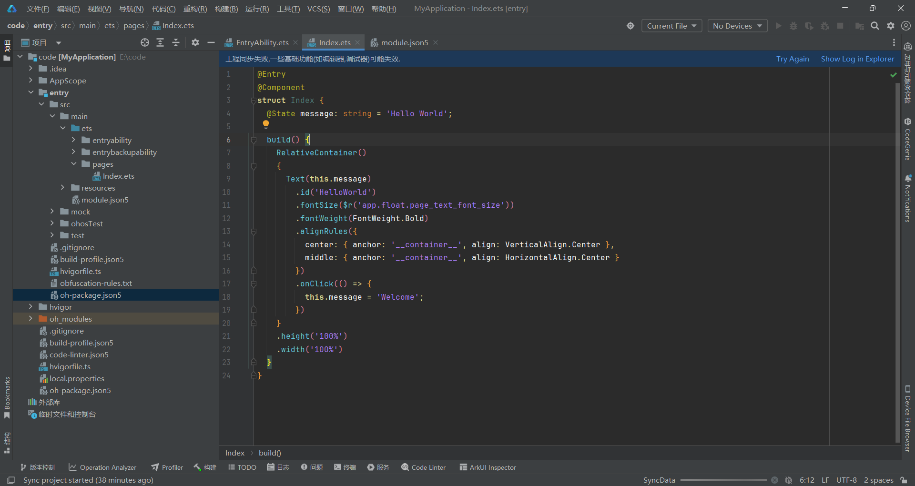This screenshot has height=486, width=915.
Task: Open 构建(B) menu
Action: point(226,9)
